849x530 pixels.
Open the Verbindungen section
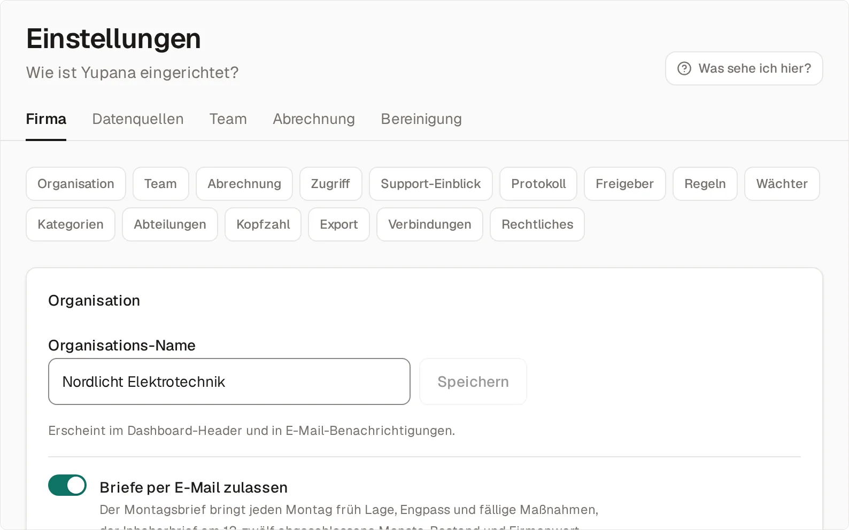pos(430,224)
